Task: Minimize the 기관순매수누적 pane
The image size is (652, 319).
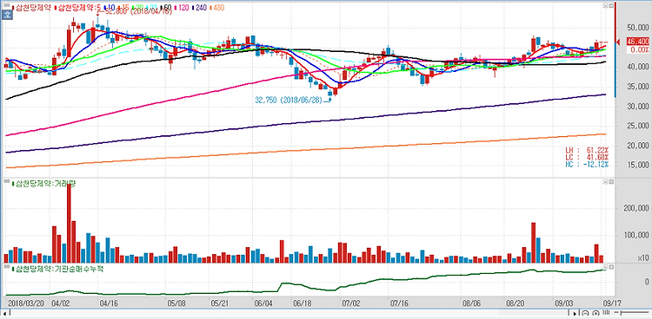Action: (605, 267)
